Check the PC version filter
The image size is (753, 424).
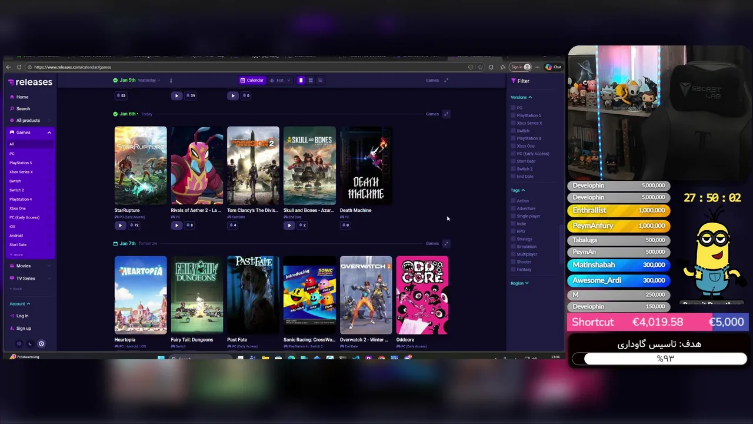513,108
